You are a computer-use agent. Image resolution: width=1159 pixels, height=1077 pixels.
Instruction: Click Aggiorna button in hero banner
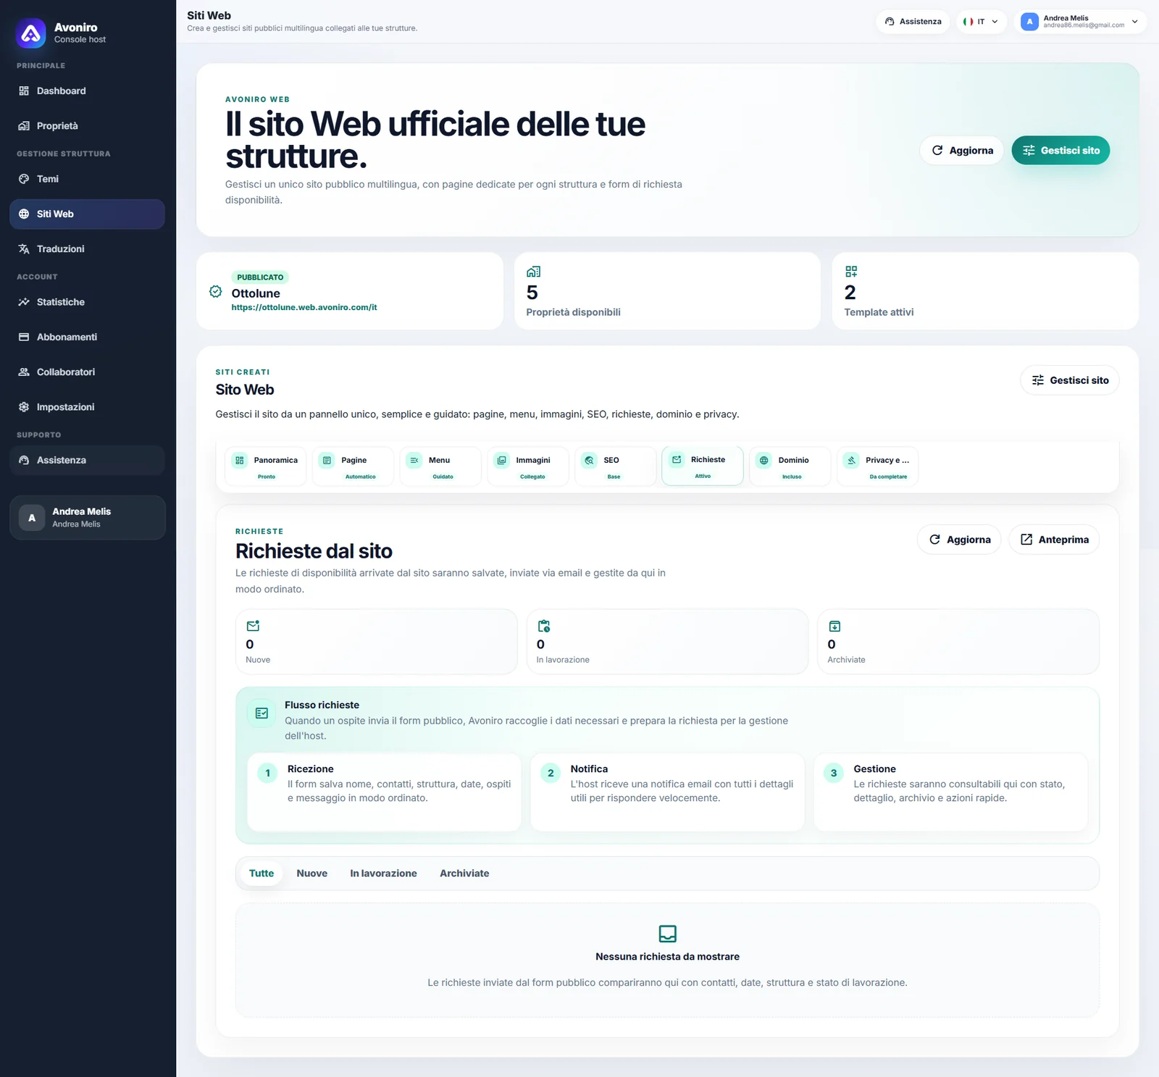pos(962,150)
